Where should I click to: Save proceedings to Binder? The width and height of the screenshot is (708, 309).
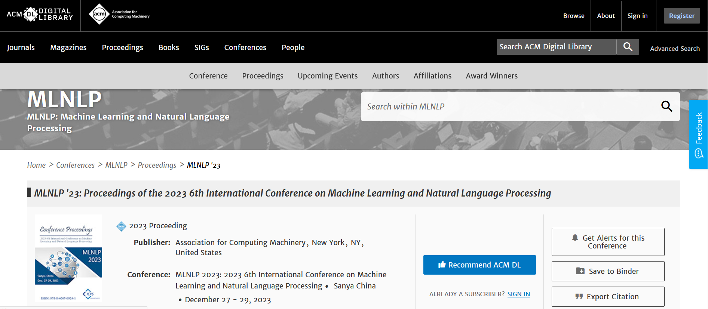tap(608, 271)
